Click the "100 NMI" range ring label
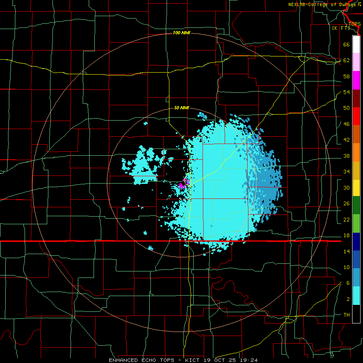363x363 pixels. [181, 33]
